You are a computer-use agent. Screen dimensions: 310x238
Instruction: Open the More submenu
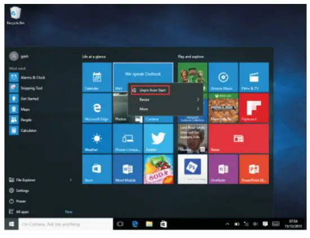(165, 109)
